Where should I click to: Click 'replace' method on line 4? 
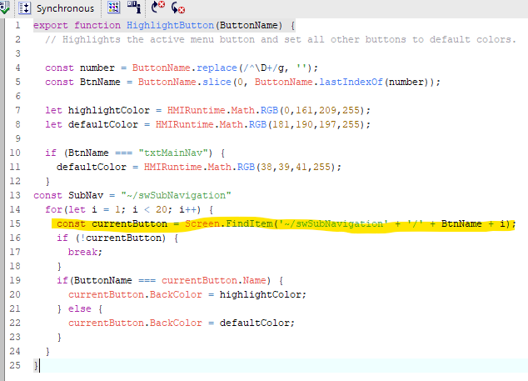217,68
